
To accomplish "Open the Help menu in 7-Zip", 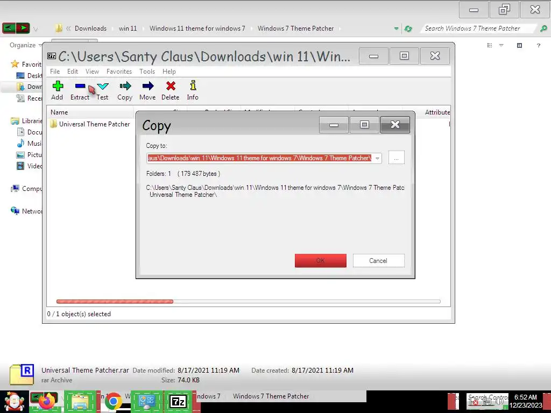I will pyautogui.click(x=169, y=72).
